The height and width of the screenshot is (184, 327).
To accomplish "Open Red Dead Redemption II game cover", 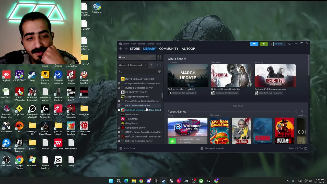I will tap(285, 131).
